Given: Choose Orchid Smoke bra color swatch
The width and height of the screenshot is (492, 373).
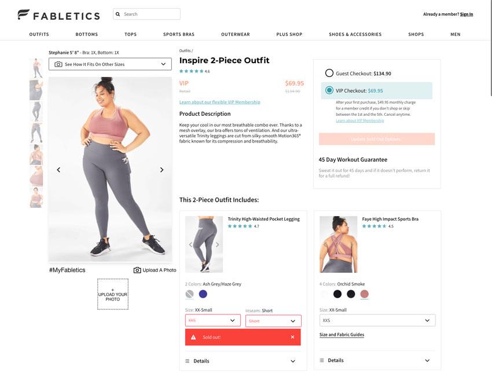Looking at the screenshot, I should pyautogui.click(x=364, y=294).
